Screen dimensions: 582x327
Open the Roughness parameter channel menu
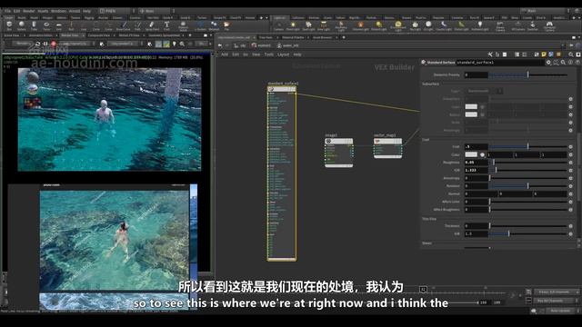pos(571,163)
